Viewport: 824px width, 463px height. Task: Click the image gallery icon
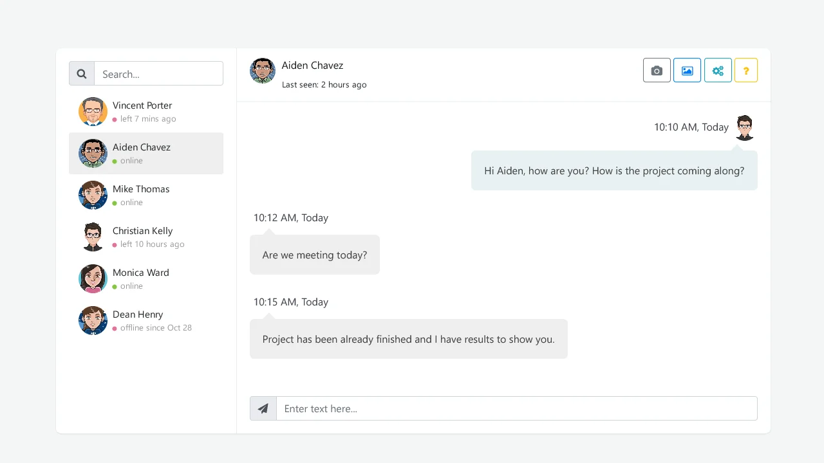tap(687, 70)
